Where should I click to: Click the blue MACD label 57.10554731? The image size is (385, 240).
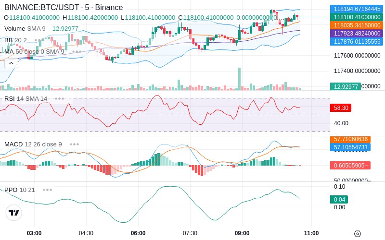point(350,147)
